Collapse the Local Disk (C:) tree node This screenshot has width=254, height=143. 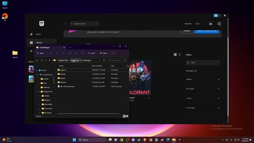coord(37,75)
